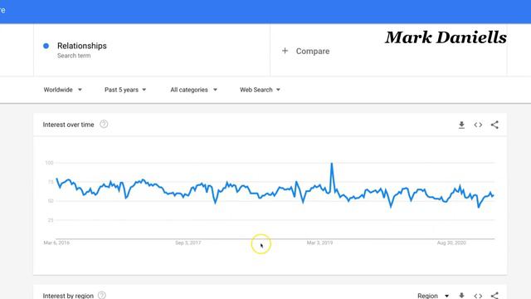531x299 pixels.
Task: Share the Interest by region card
Action: click(x=494, y=296)
